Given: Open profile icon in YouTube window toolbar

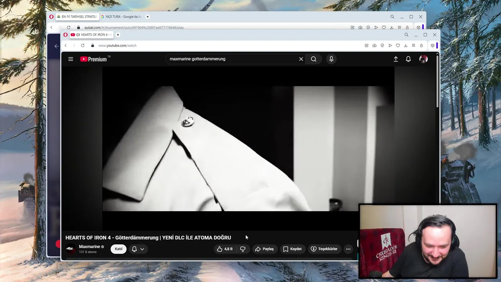Looking at the screenshot, I should coord(421,45).
